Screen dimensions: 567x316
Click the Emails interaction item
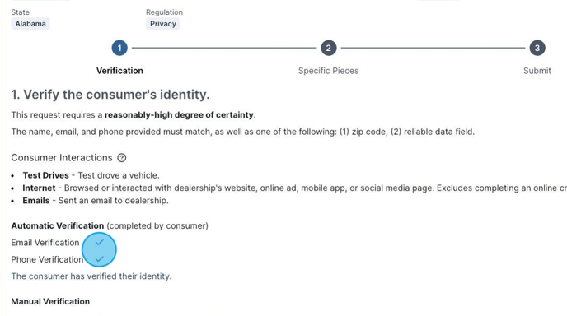(x=96, y=201)
